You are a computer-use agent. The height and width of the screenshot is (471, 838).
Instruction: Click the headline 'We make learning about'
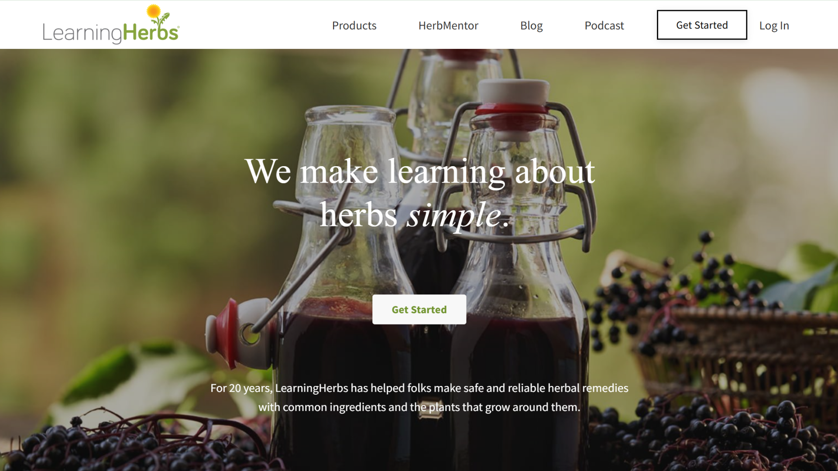(420, 171)
